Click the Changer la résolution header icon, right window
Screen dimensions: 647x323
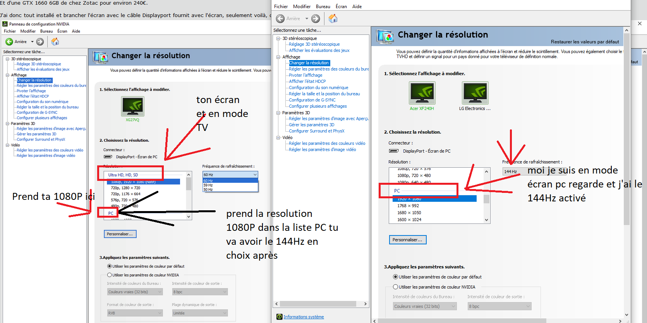click(x=385, y=36)
